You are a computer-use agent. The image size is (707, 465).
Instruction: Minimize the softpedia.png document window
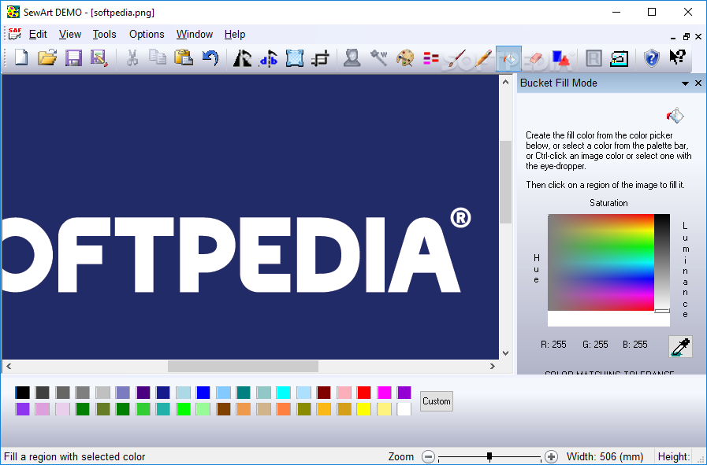[673, 37]
